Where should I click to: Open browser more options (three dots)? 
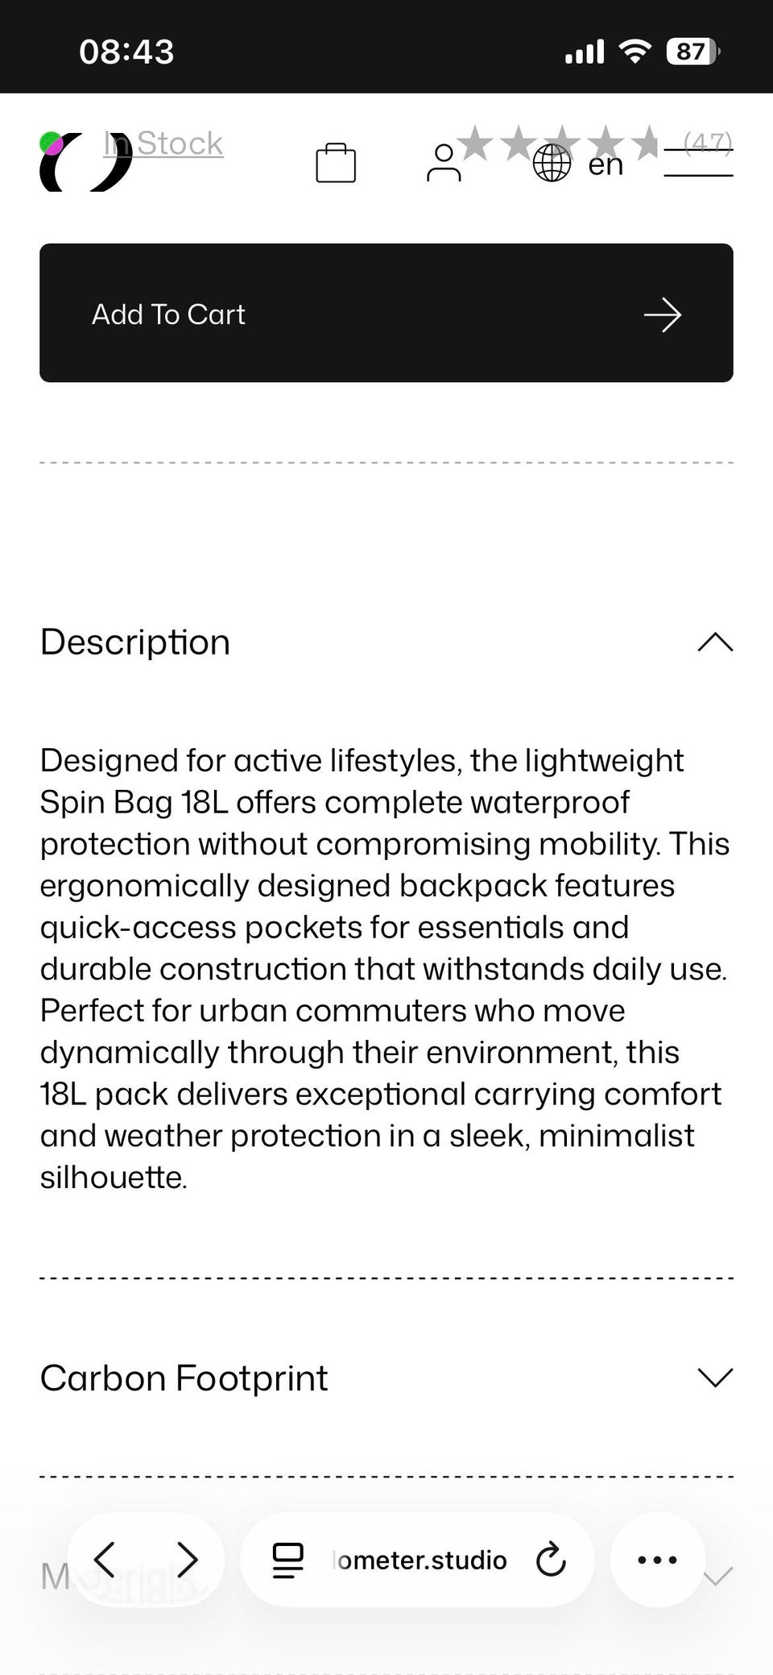pos(657,1559)
